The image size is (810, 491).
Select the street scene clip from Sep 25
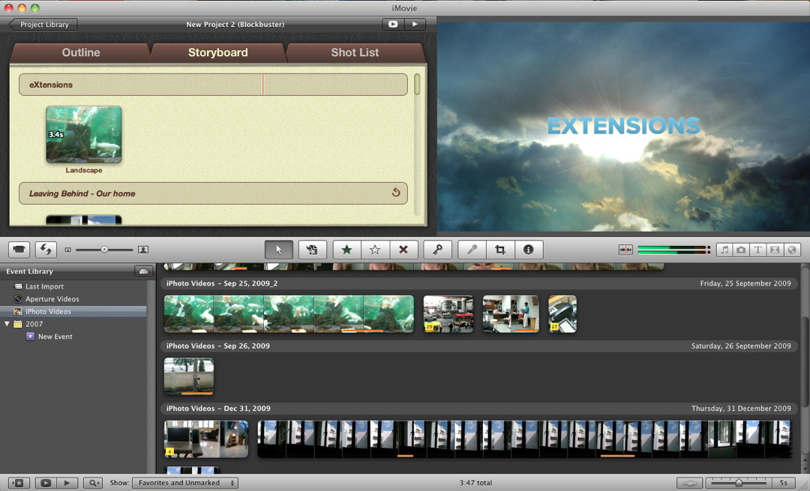pos(448,314)
